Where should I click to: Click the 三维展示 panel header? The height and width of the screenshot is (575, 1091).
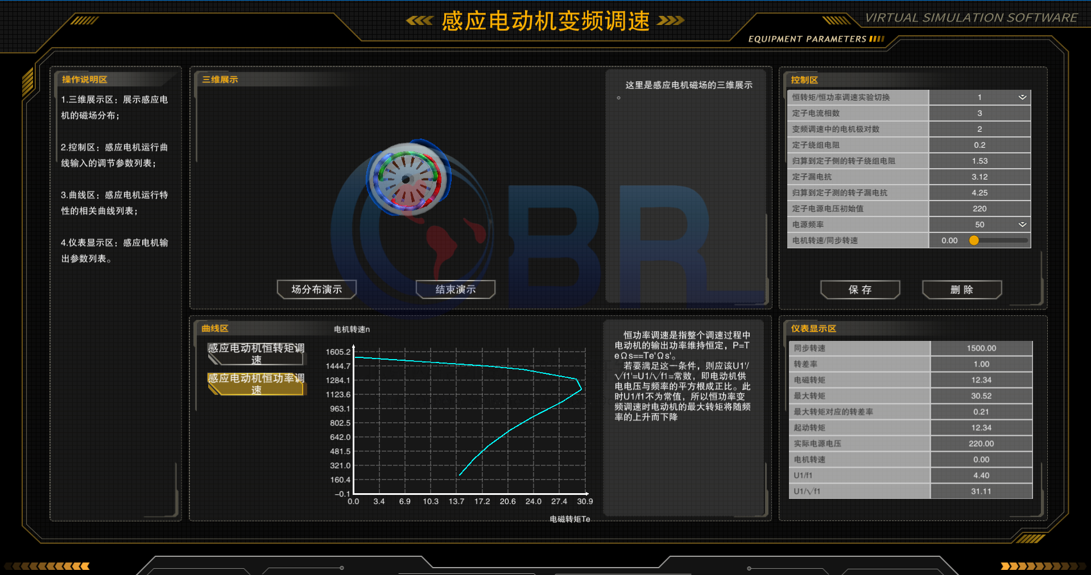[x=220, y=80]
